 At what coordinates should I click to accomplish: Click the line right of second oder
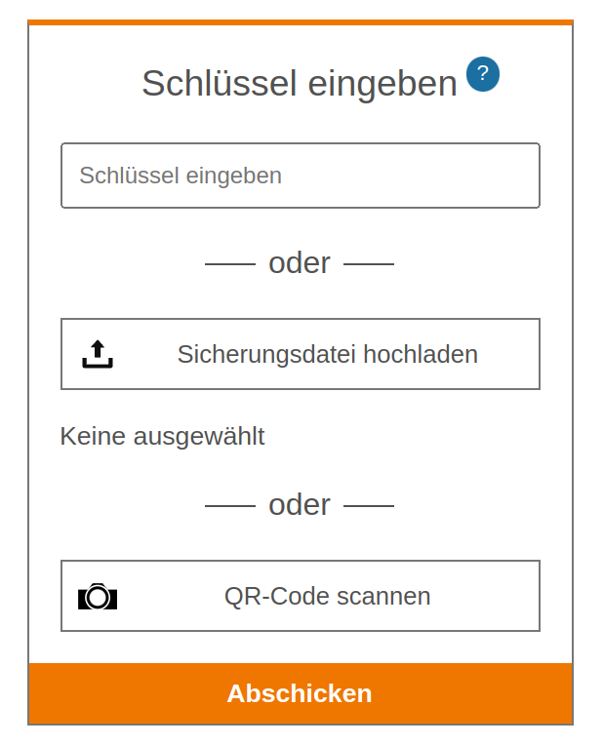(369, 506)
